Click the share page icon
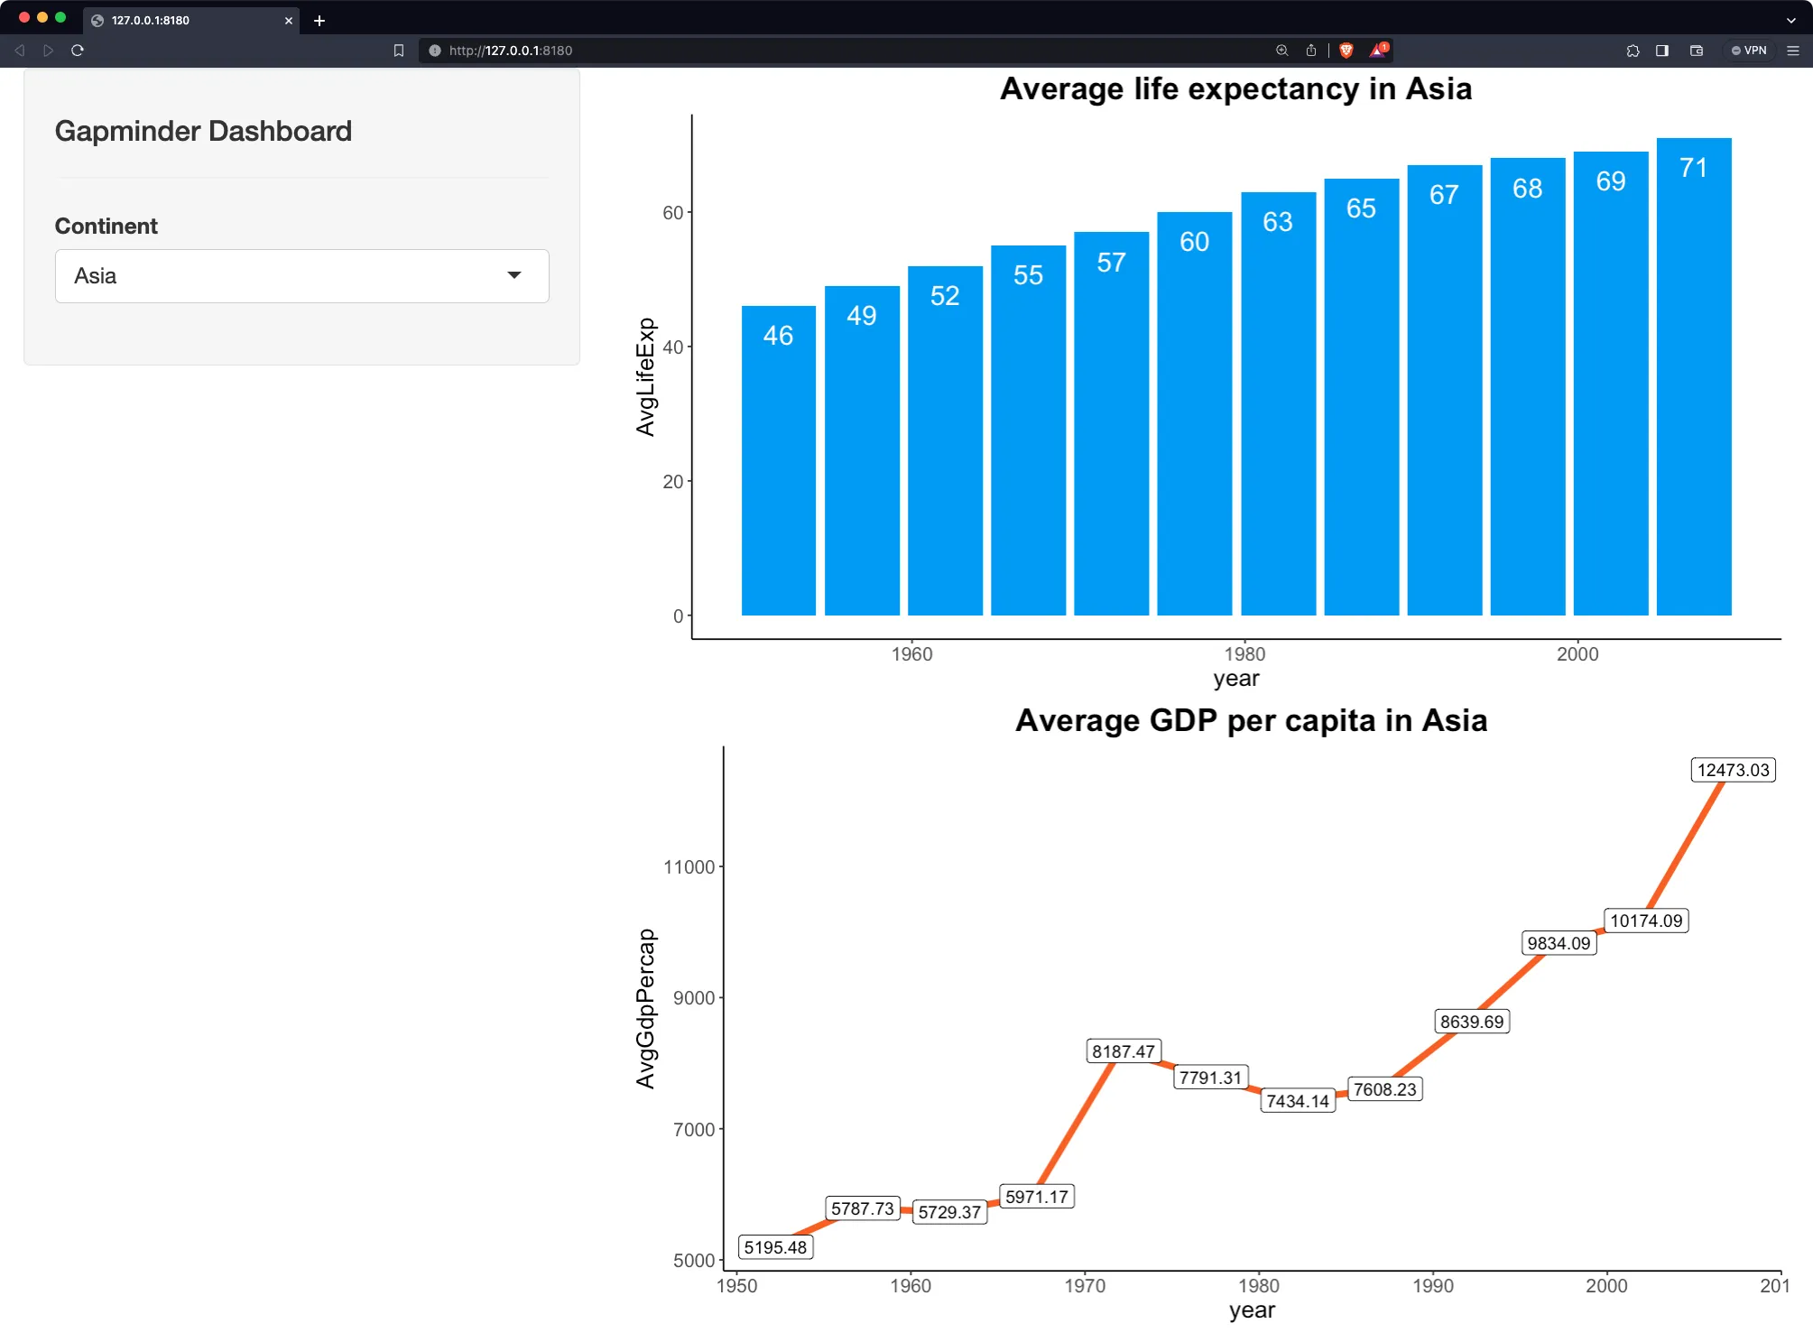This screenshot has height=1342, width=1813. 1311,51
